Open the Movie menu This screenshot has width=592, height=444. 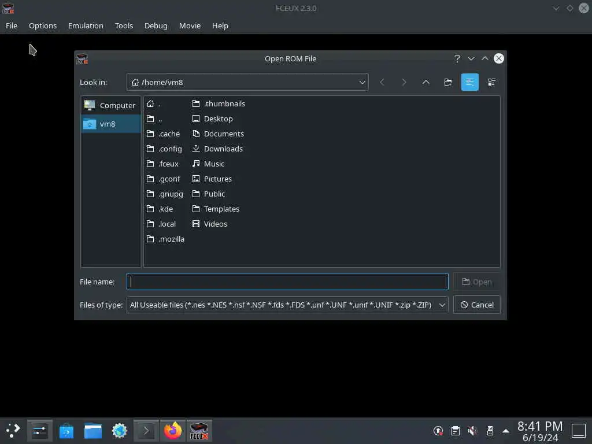[x=190, y=25]
